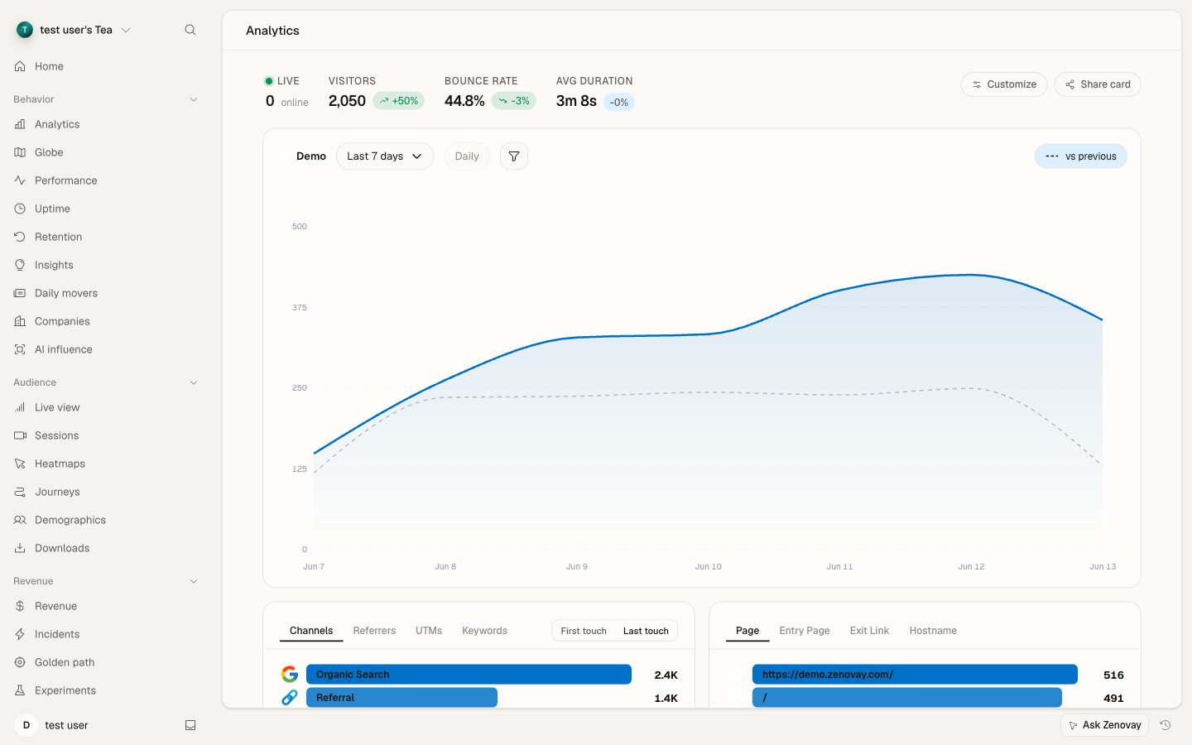Viewport: 1192px width, 745px height.
Task: Switch to the Hostname tab
Action: tap(933, 631)
